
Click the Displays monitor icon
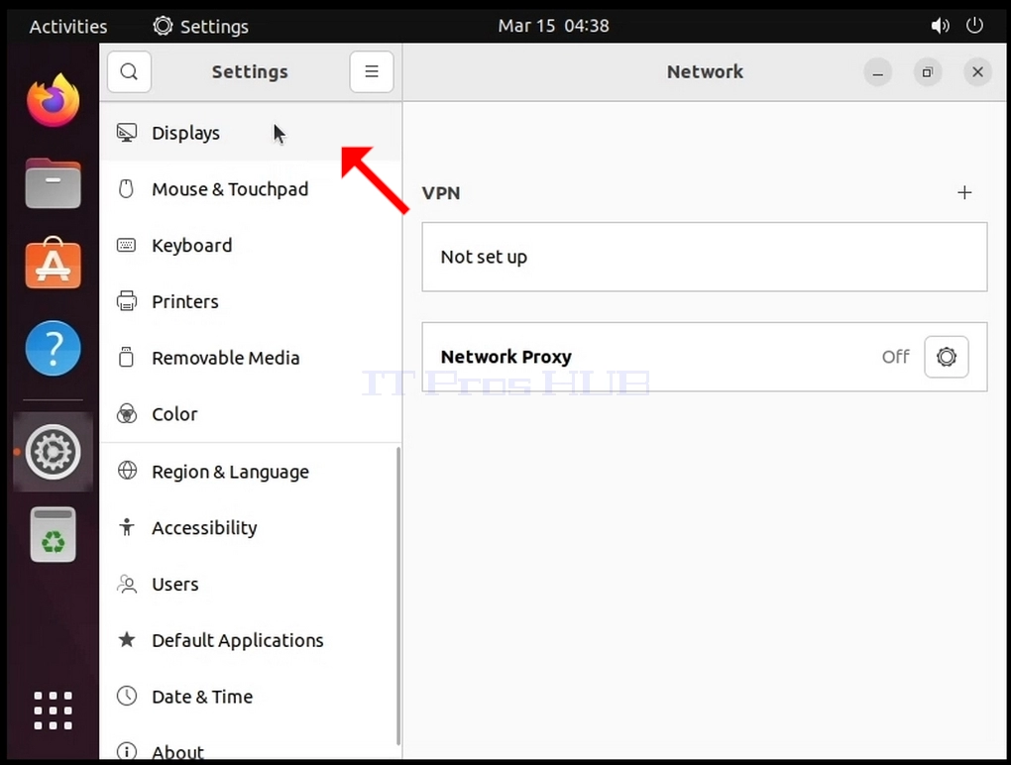tap(127, 133)
